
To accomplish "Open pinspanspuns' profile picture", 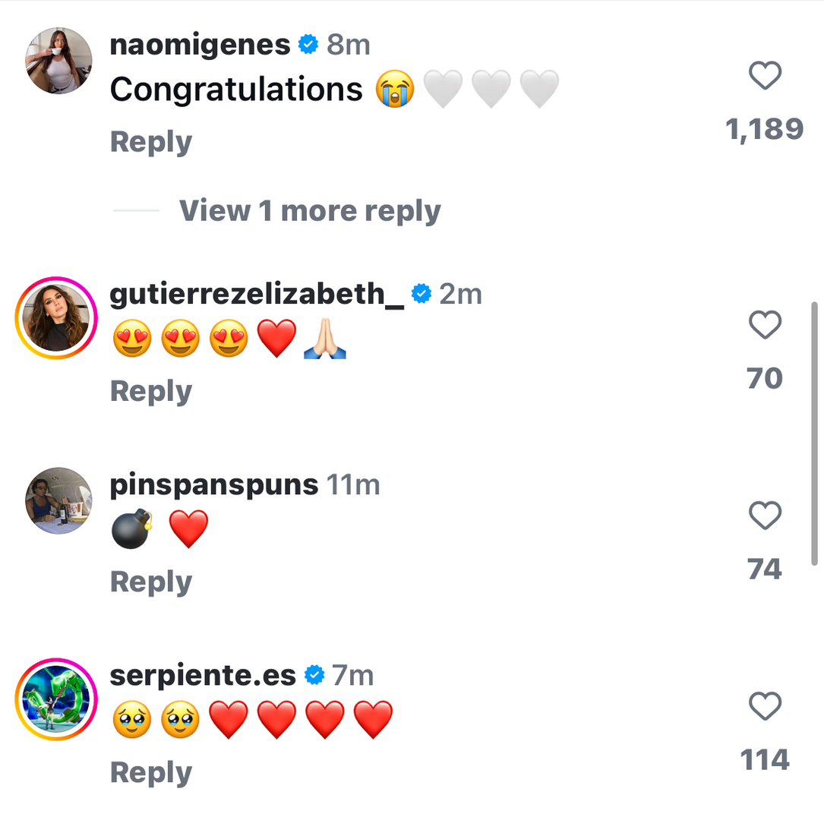I will pos(58,500).
